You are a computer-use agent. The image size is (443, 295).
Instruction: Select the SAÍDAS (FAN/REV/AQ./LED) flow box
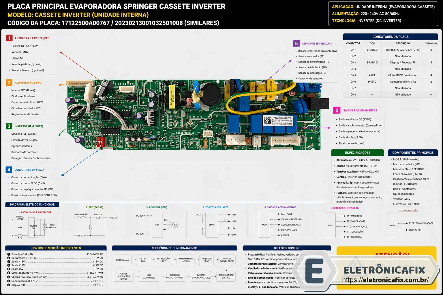[201, 276]
